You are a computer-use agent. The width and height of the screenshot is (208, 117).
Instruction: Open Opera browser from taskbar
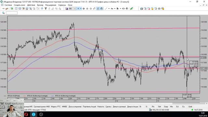(26, 114)
